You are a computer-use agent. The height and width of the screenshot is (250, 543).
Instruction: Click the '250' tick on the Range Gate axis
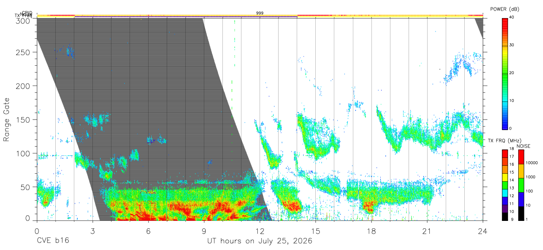point(23,52)
